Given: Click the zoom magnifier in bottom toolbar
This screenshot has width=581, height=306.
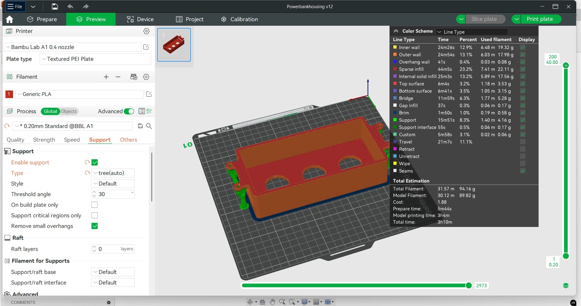Looking at the screenshot, I should point(282,302).
